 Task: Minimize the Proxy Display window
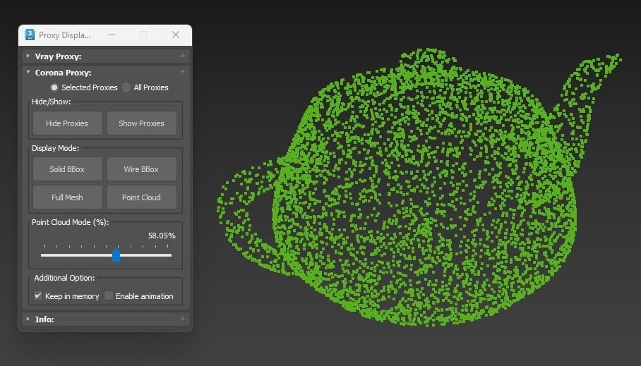(112, 35)
